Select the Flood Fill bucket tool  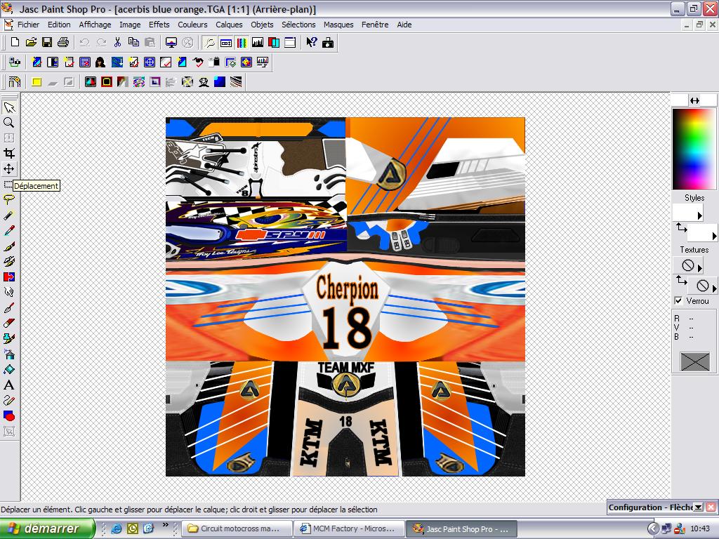pyautogui.click(x=9, y=370)
